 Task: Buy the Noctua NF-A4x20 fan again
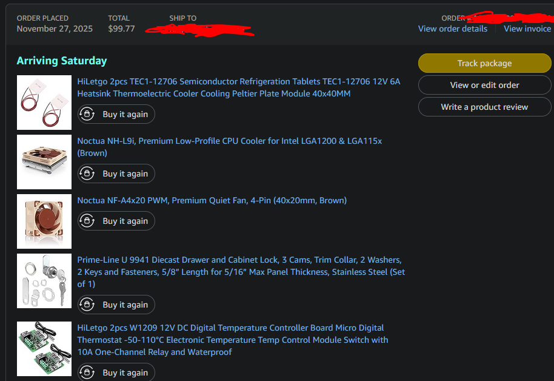click(x=116, y=221)
